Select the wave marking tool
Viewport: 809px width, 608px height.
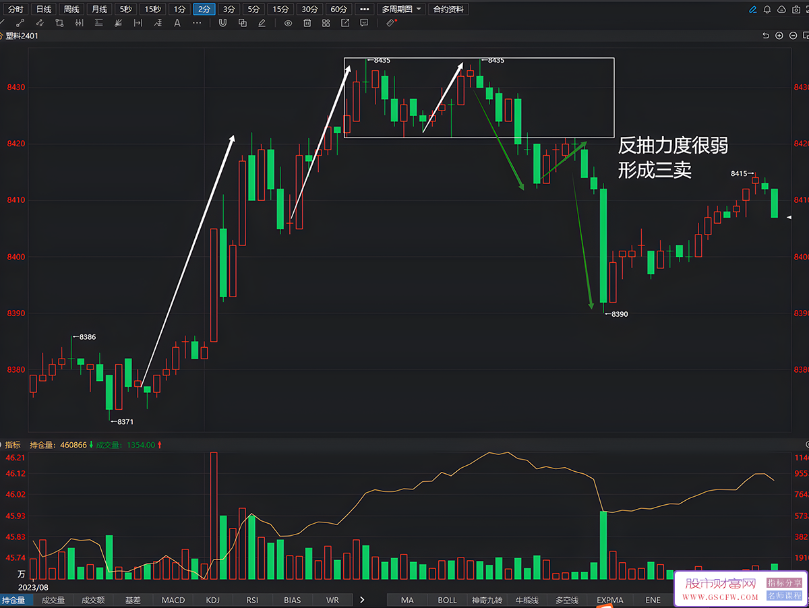[158, 23]
